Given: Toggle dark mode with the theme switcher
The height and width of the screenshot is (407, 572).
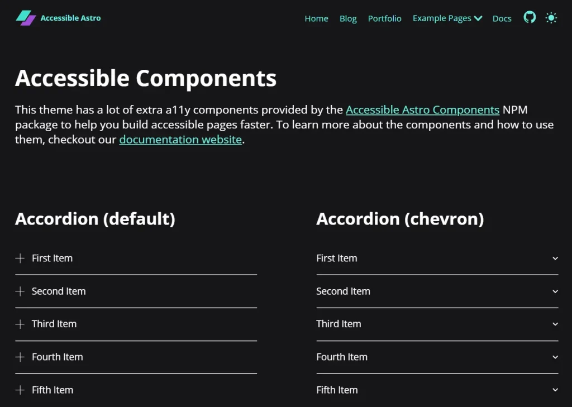Looking at the screenshot, I should pos(551,17).
